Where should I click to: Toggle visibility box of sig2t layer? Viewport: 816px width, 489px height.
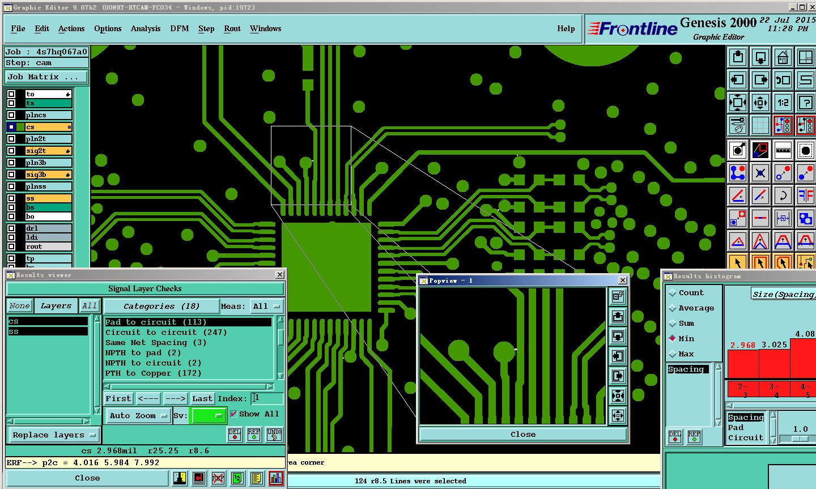(x=11, y=151)
